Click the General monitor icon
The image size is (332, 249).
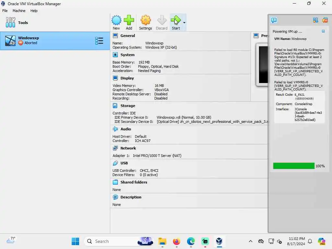pyautogui.click(x=115, y=36)
